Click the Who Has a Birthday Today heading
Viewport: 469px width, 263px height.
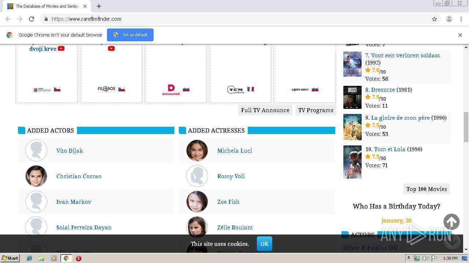coord(396,206)
